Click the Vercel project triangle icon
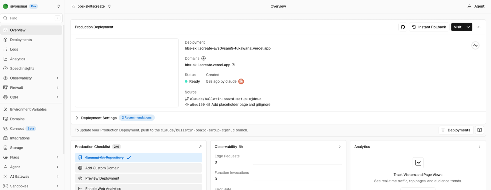This screenshot has width=491, height=190. coord(73,6)
